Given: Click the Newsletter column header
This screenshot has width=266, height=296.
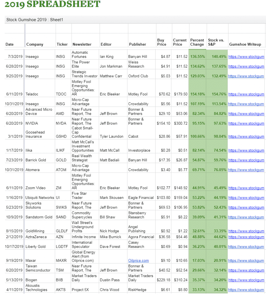Looking at the screenshot, I should 82,44.
